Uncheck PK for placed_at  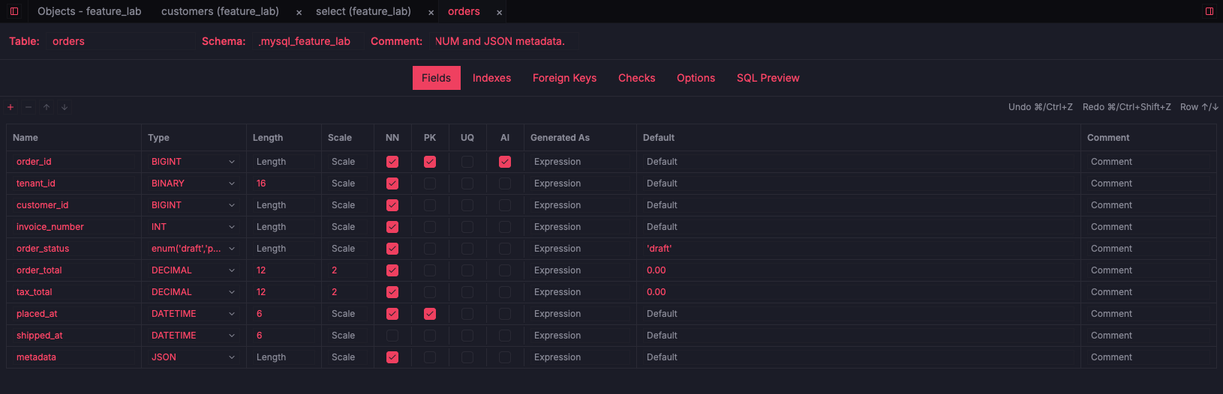click(x=430, y=314)
